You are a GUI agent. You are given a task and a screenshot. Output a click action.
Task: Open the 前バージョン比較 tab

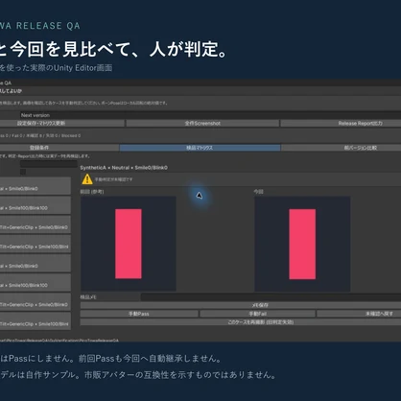coord(341,148)
